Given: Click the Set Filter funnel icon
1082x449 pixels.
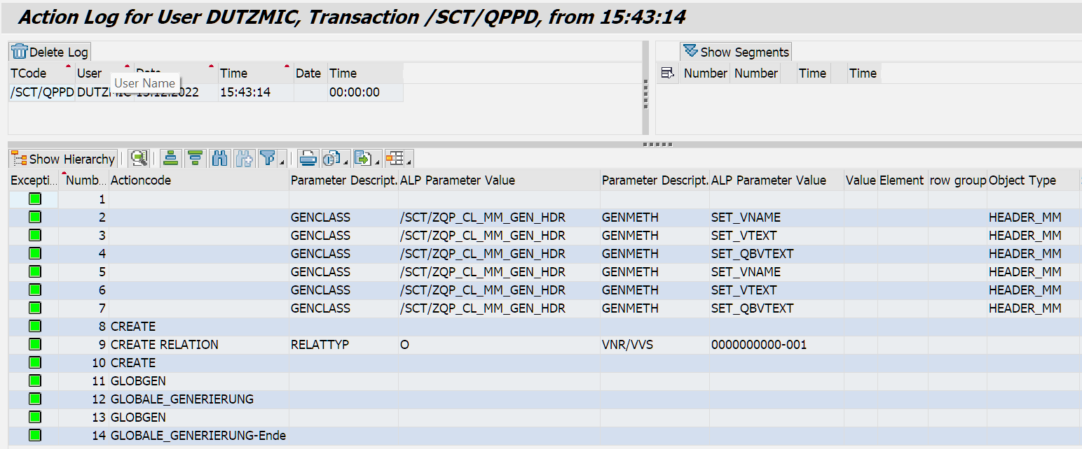Looking at the screenshot, I should 268,159.
